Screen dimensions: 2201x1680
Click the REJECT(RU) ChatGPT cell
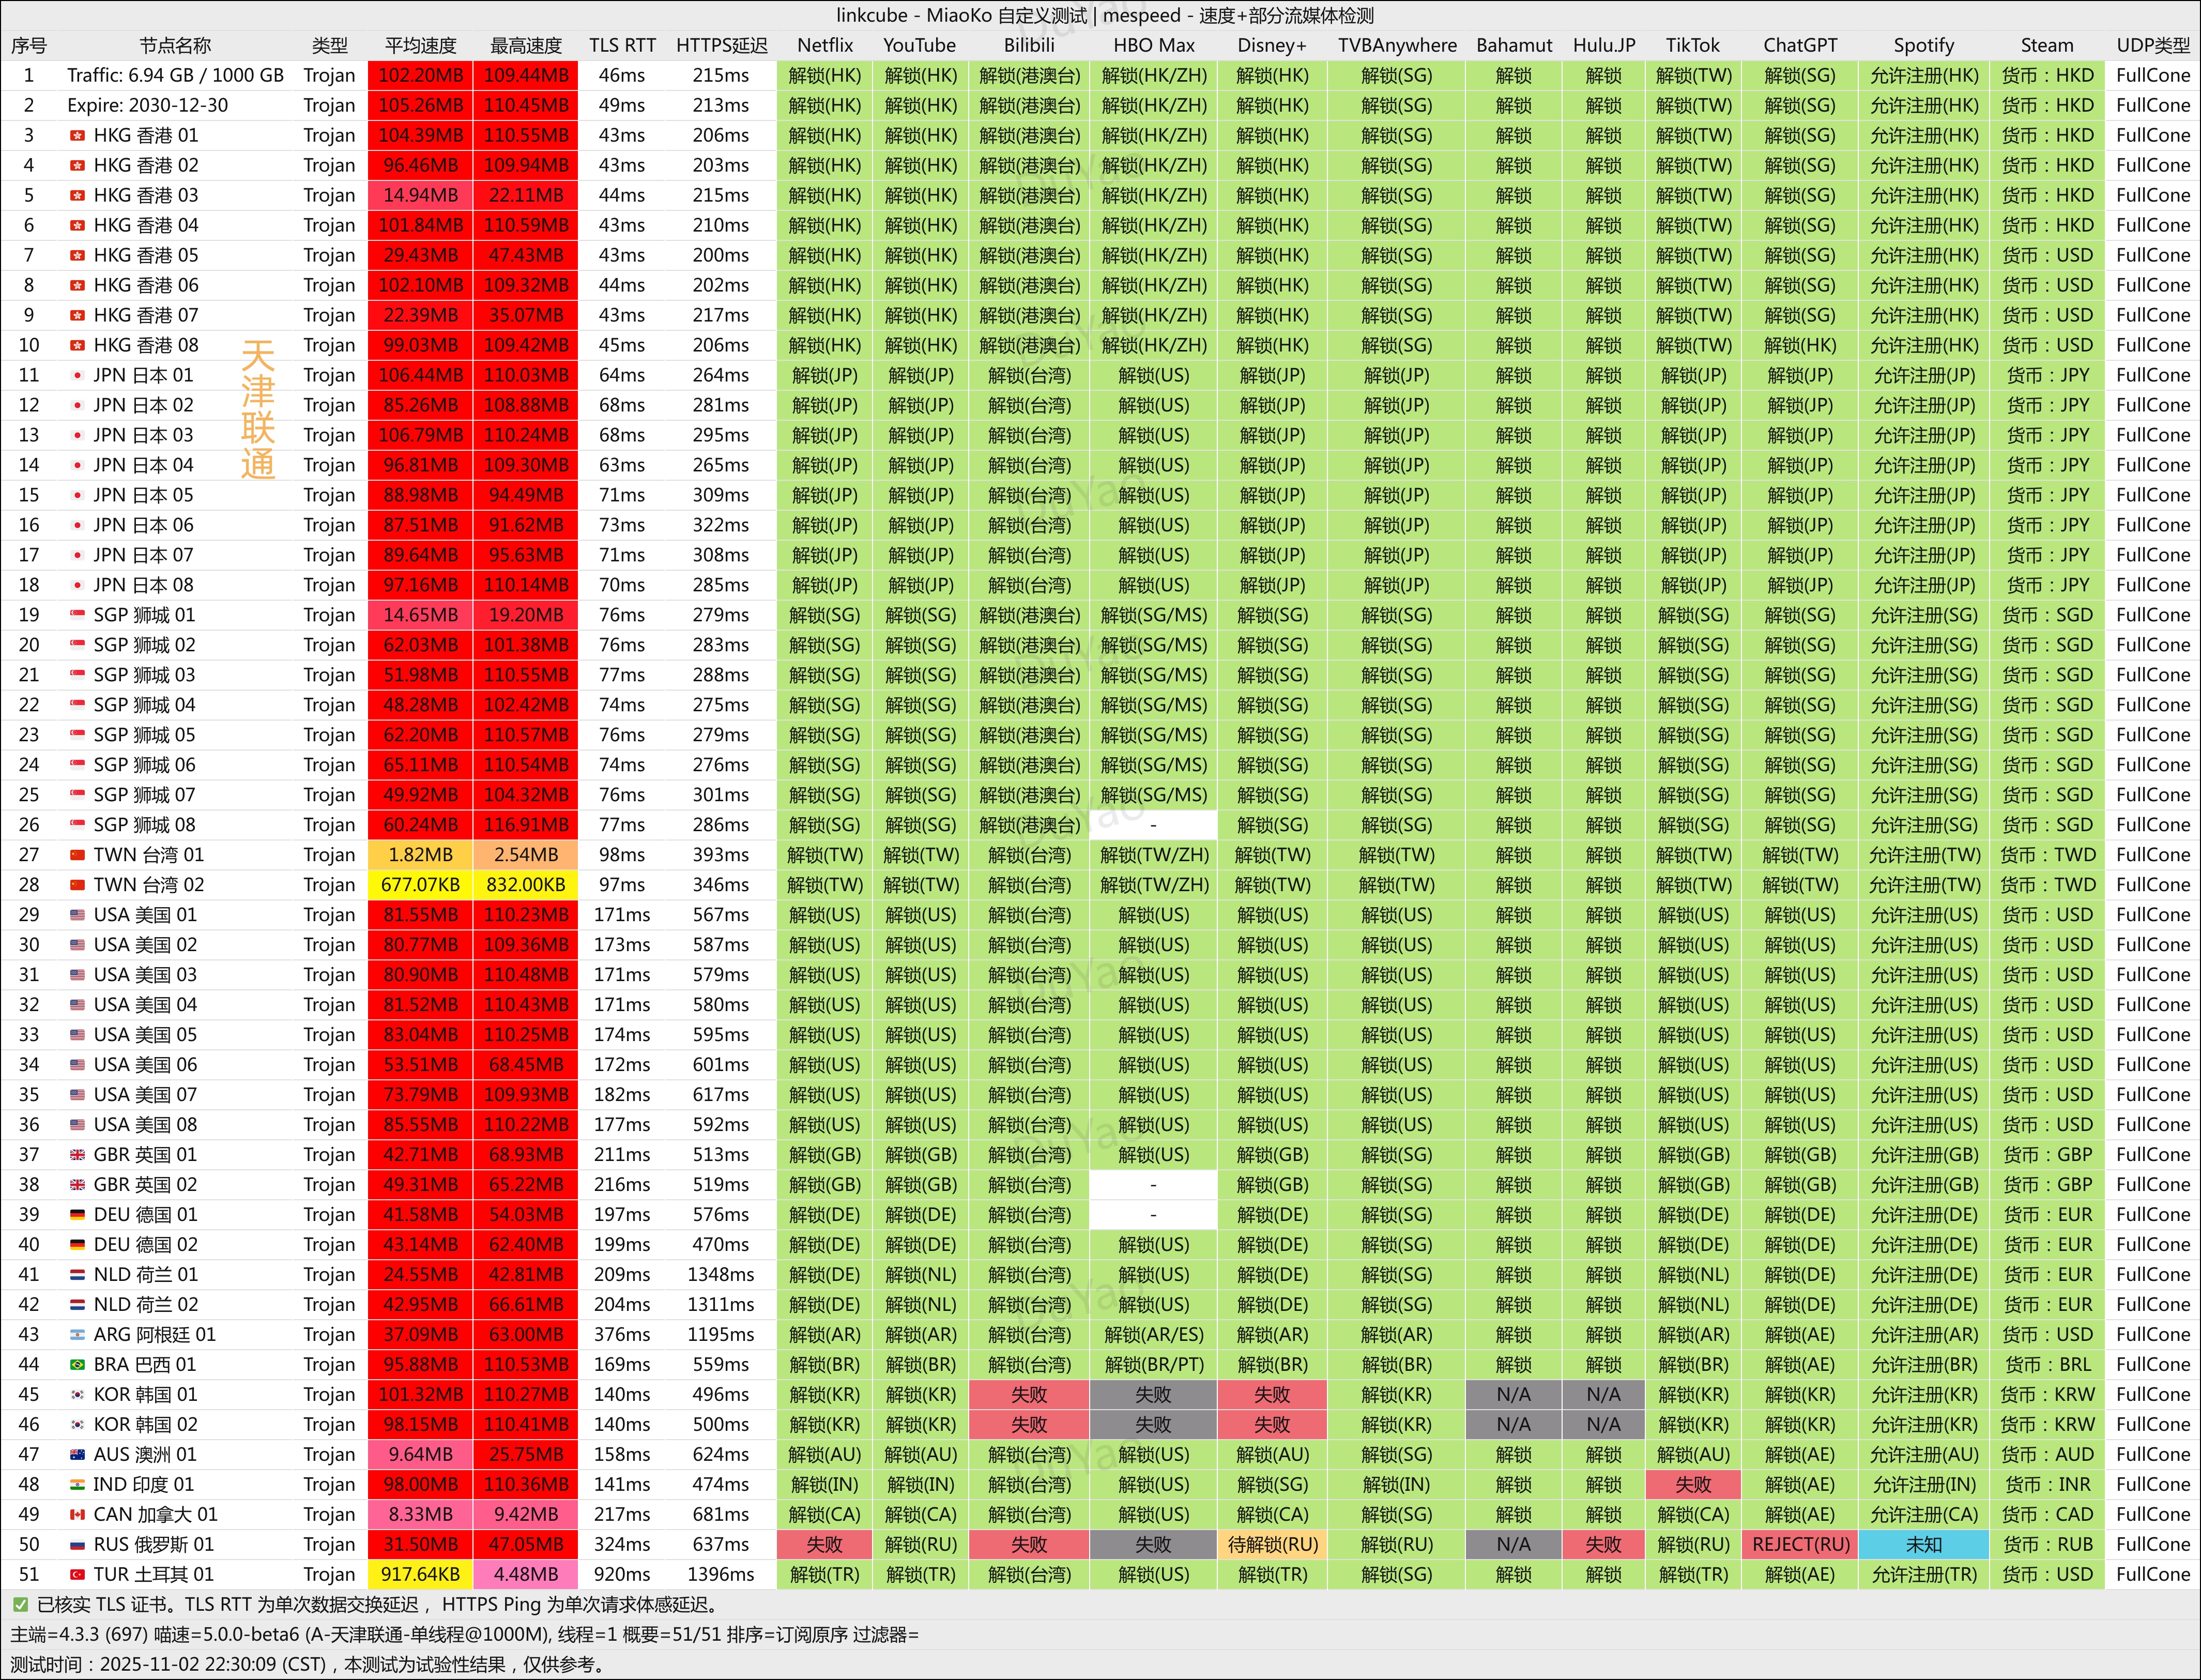[x=1800, y=1545]
